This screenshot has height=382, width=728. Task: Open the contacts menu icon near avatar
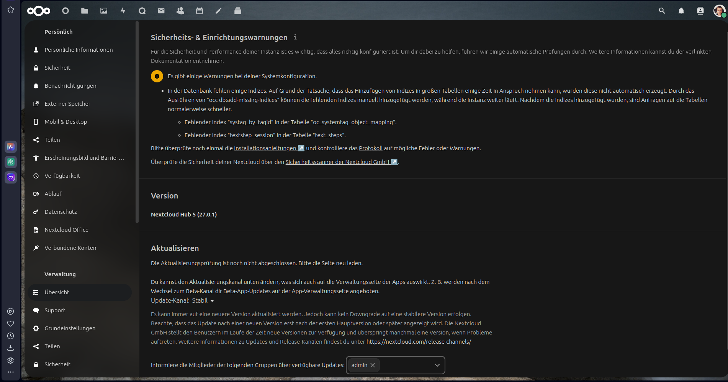pos(700,11)
